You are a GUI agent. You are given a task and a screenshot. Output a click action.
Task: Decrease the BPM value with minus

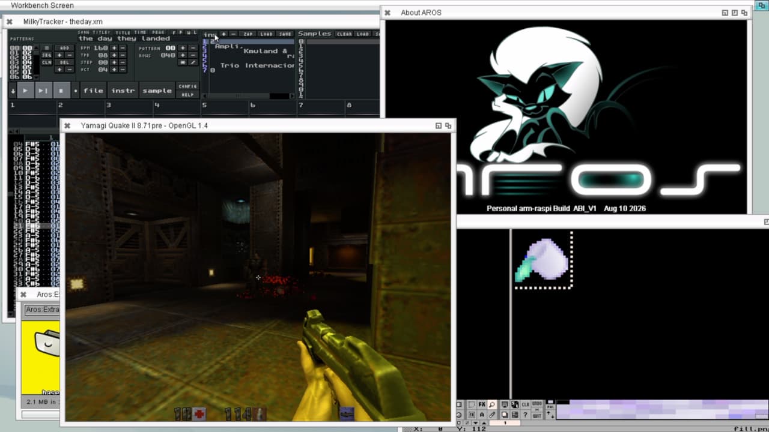pyautogui.click(x=123, y=48)
